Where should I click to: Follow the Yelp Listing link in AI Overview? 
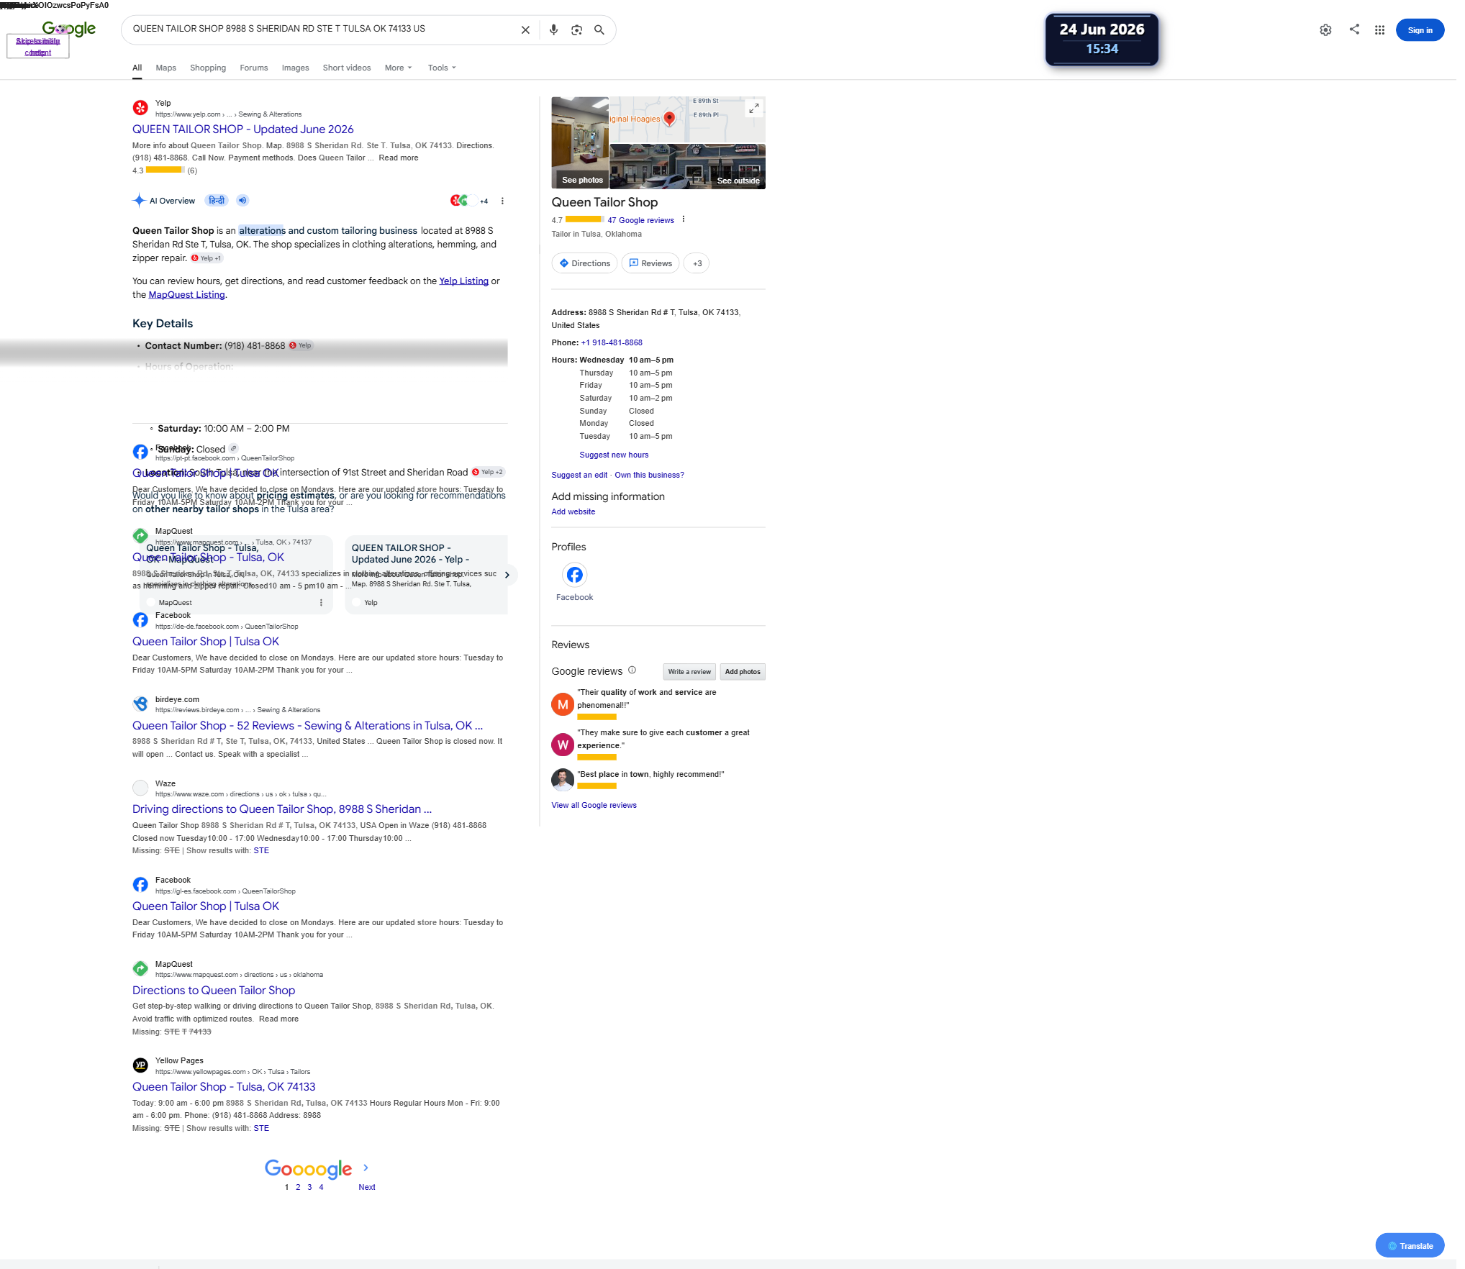(x=463, y=281)
